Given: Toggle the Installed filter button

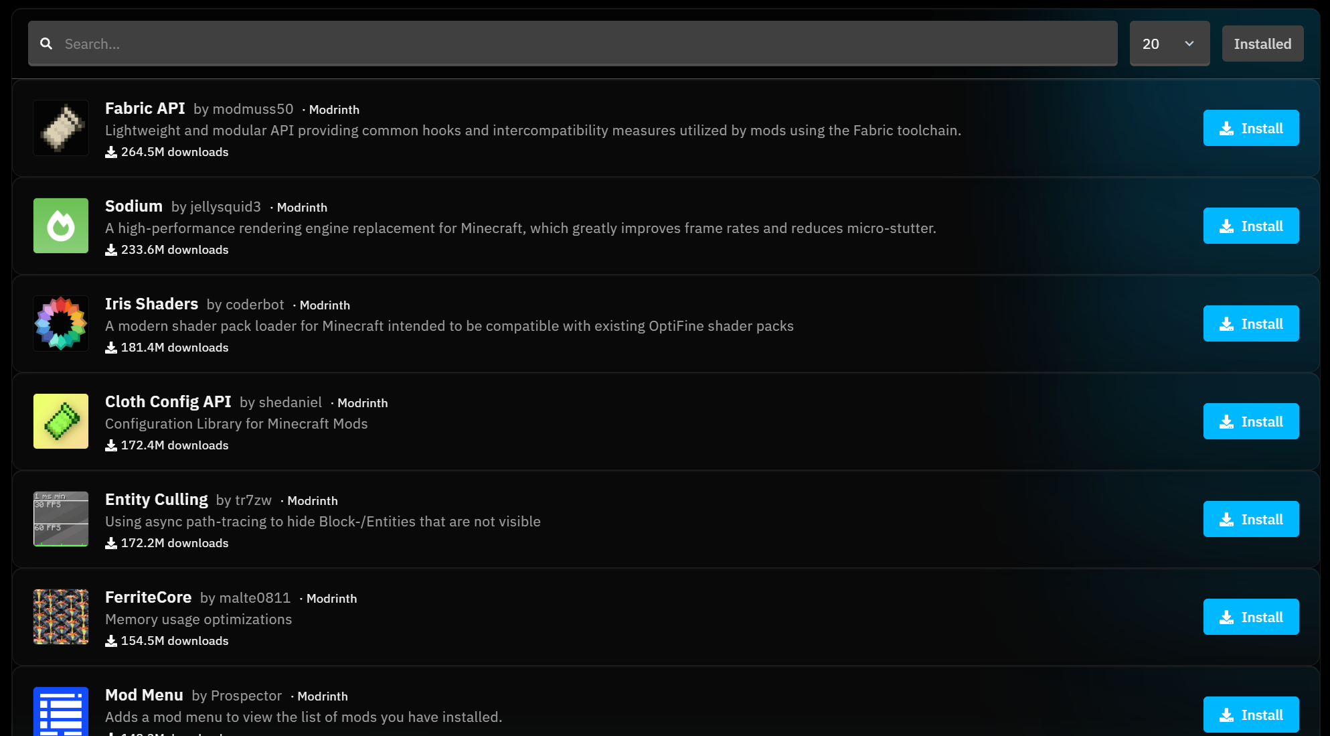Looking at the screenshot, I should [1262, 44].
